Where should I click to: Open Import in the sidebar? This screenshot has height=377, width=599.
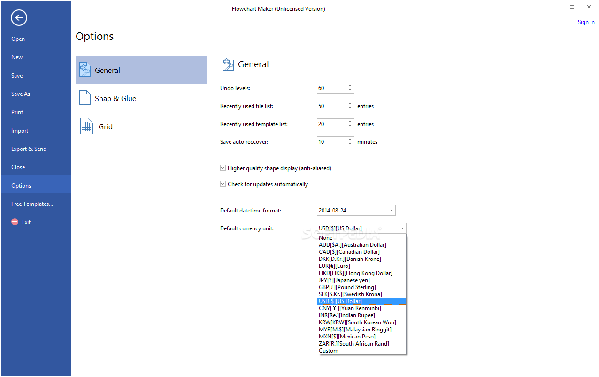(x=36, y=131)
